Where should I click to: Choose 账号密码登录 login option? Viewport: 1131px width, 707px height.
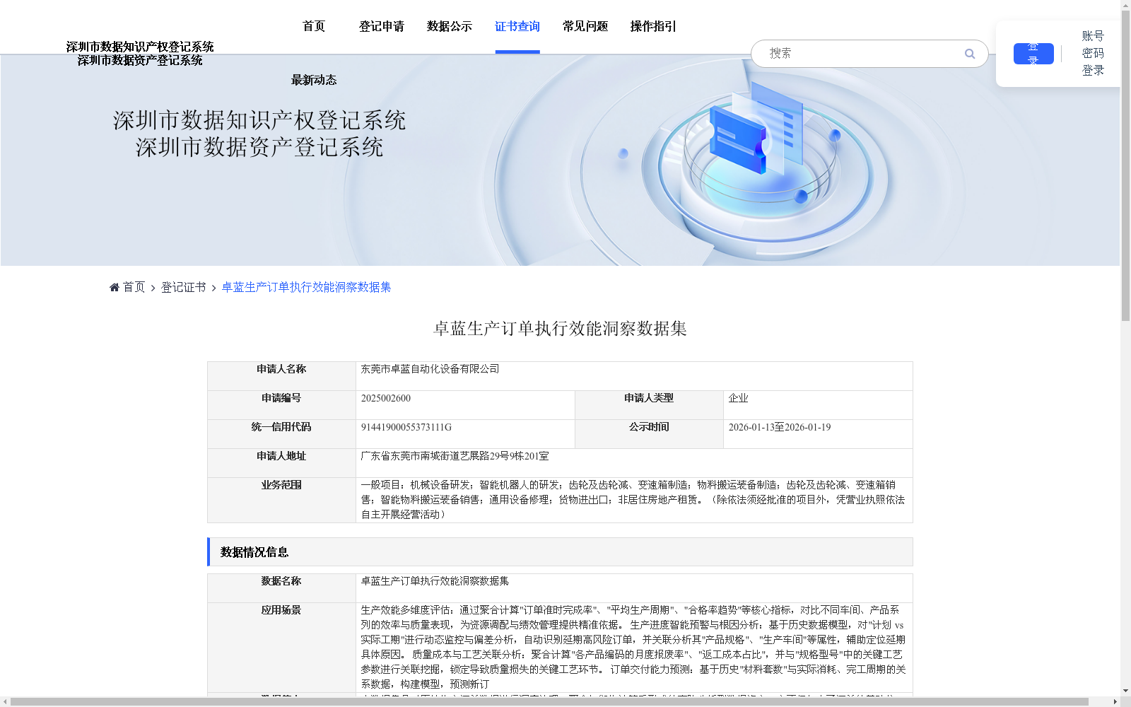(1093, 53)
